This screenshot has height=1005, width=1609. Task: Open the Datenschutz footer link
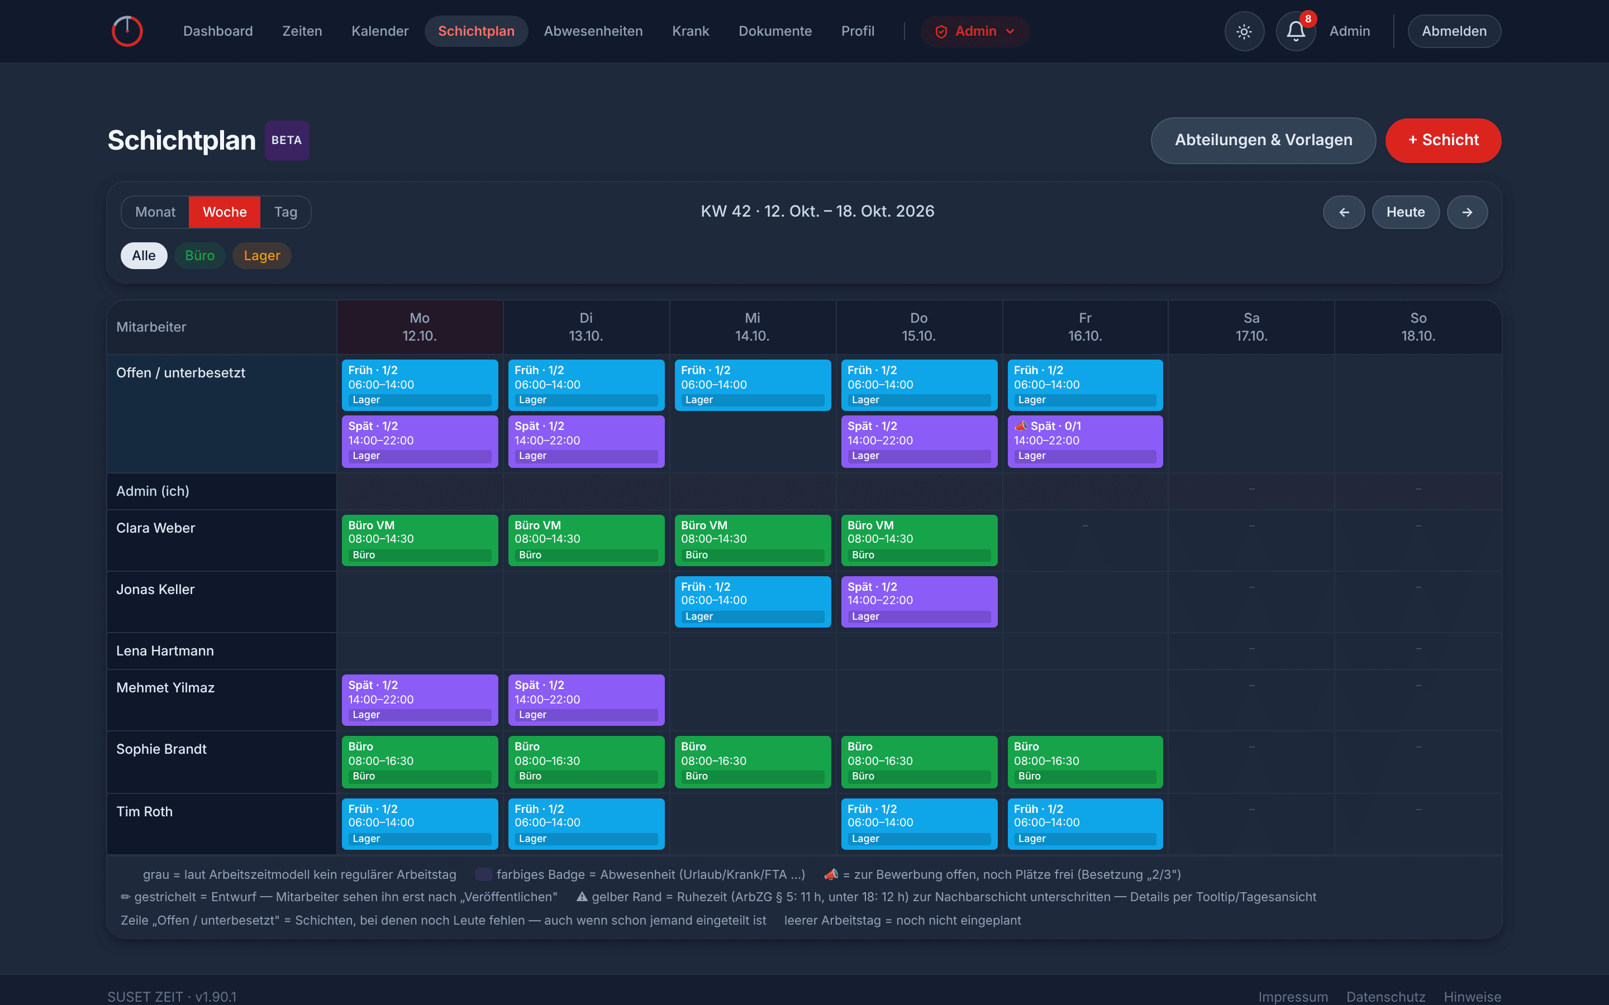1386,997
